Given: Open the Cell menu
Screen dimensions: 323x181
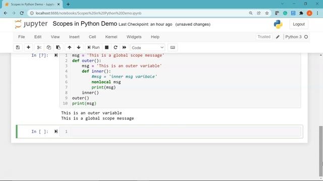Looking at the screenshot, I should point(92,37).
